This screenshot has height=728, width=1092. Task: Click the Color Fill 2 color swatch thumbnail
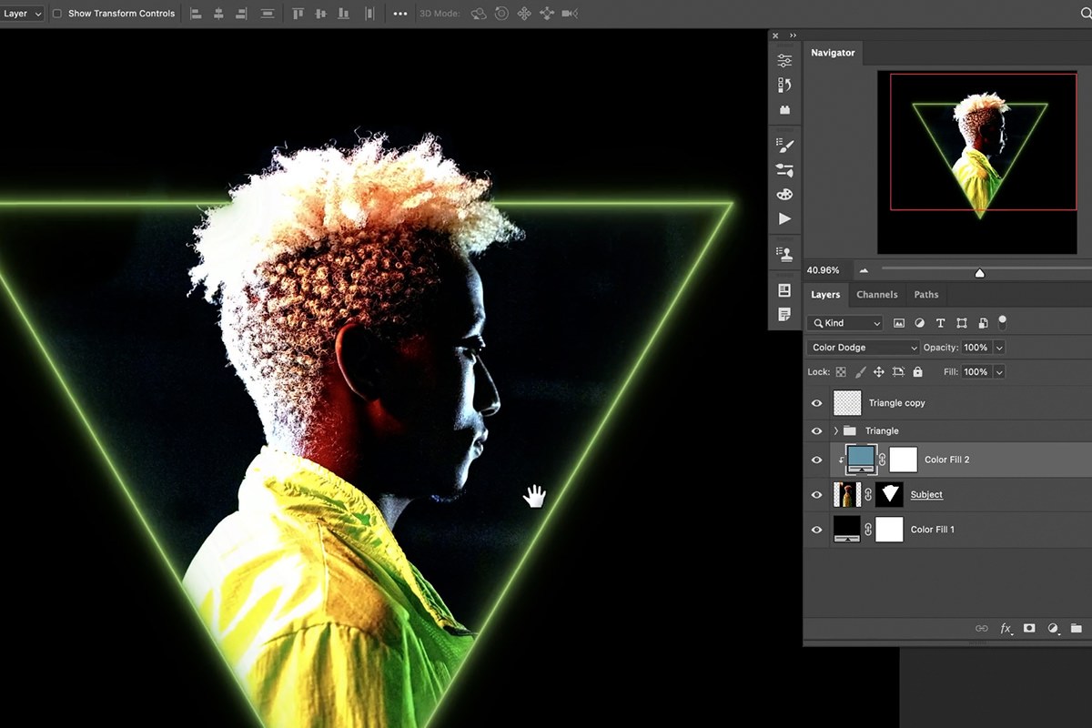861,460
